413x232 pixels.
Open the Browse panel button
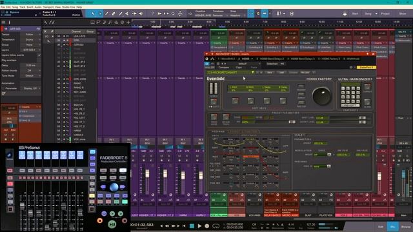406,226
